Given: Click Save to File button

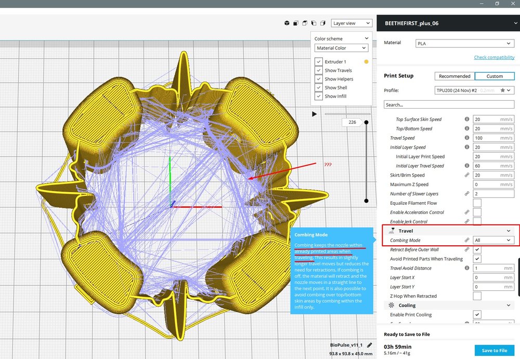Looking at the screenshot, I should tap(495, 350).
